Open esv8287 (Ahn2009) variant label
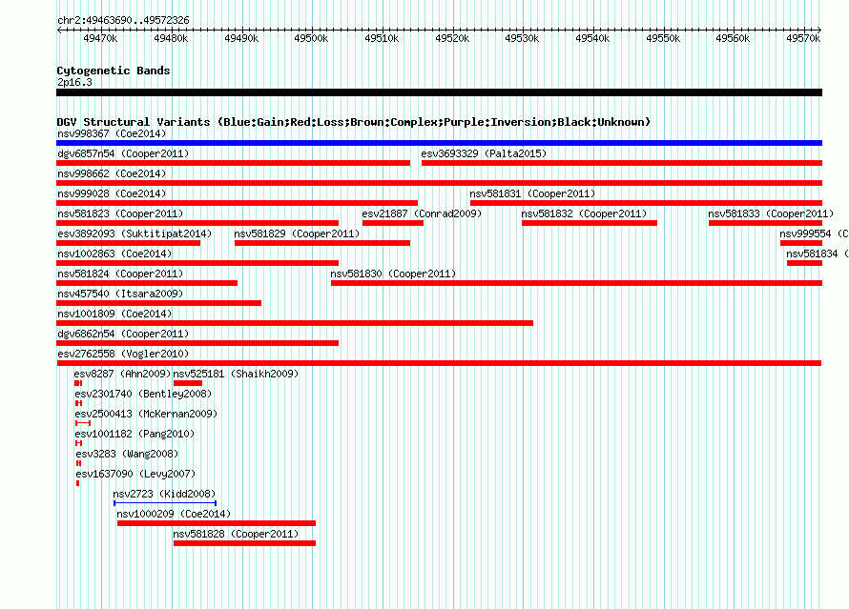849x609 pixels. click(122, 374)
